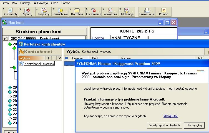Open the Funkcje menu
This screenshot has width=209, height=133.
click(x=26, y=3)
